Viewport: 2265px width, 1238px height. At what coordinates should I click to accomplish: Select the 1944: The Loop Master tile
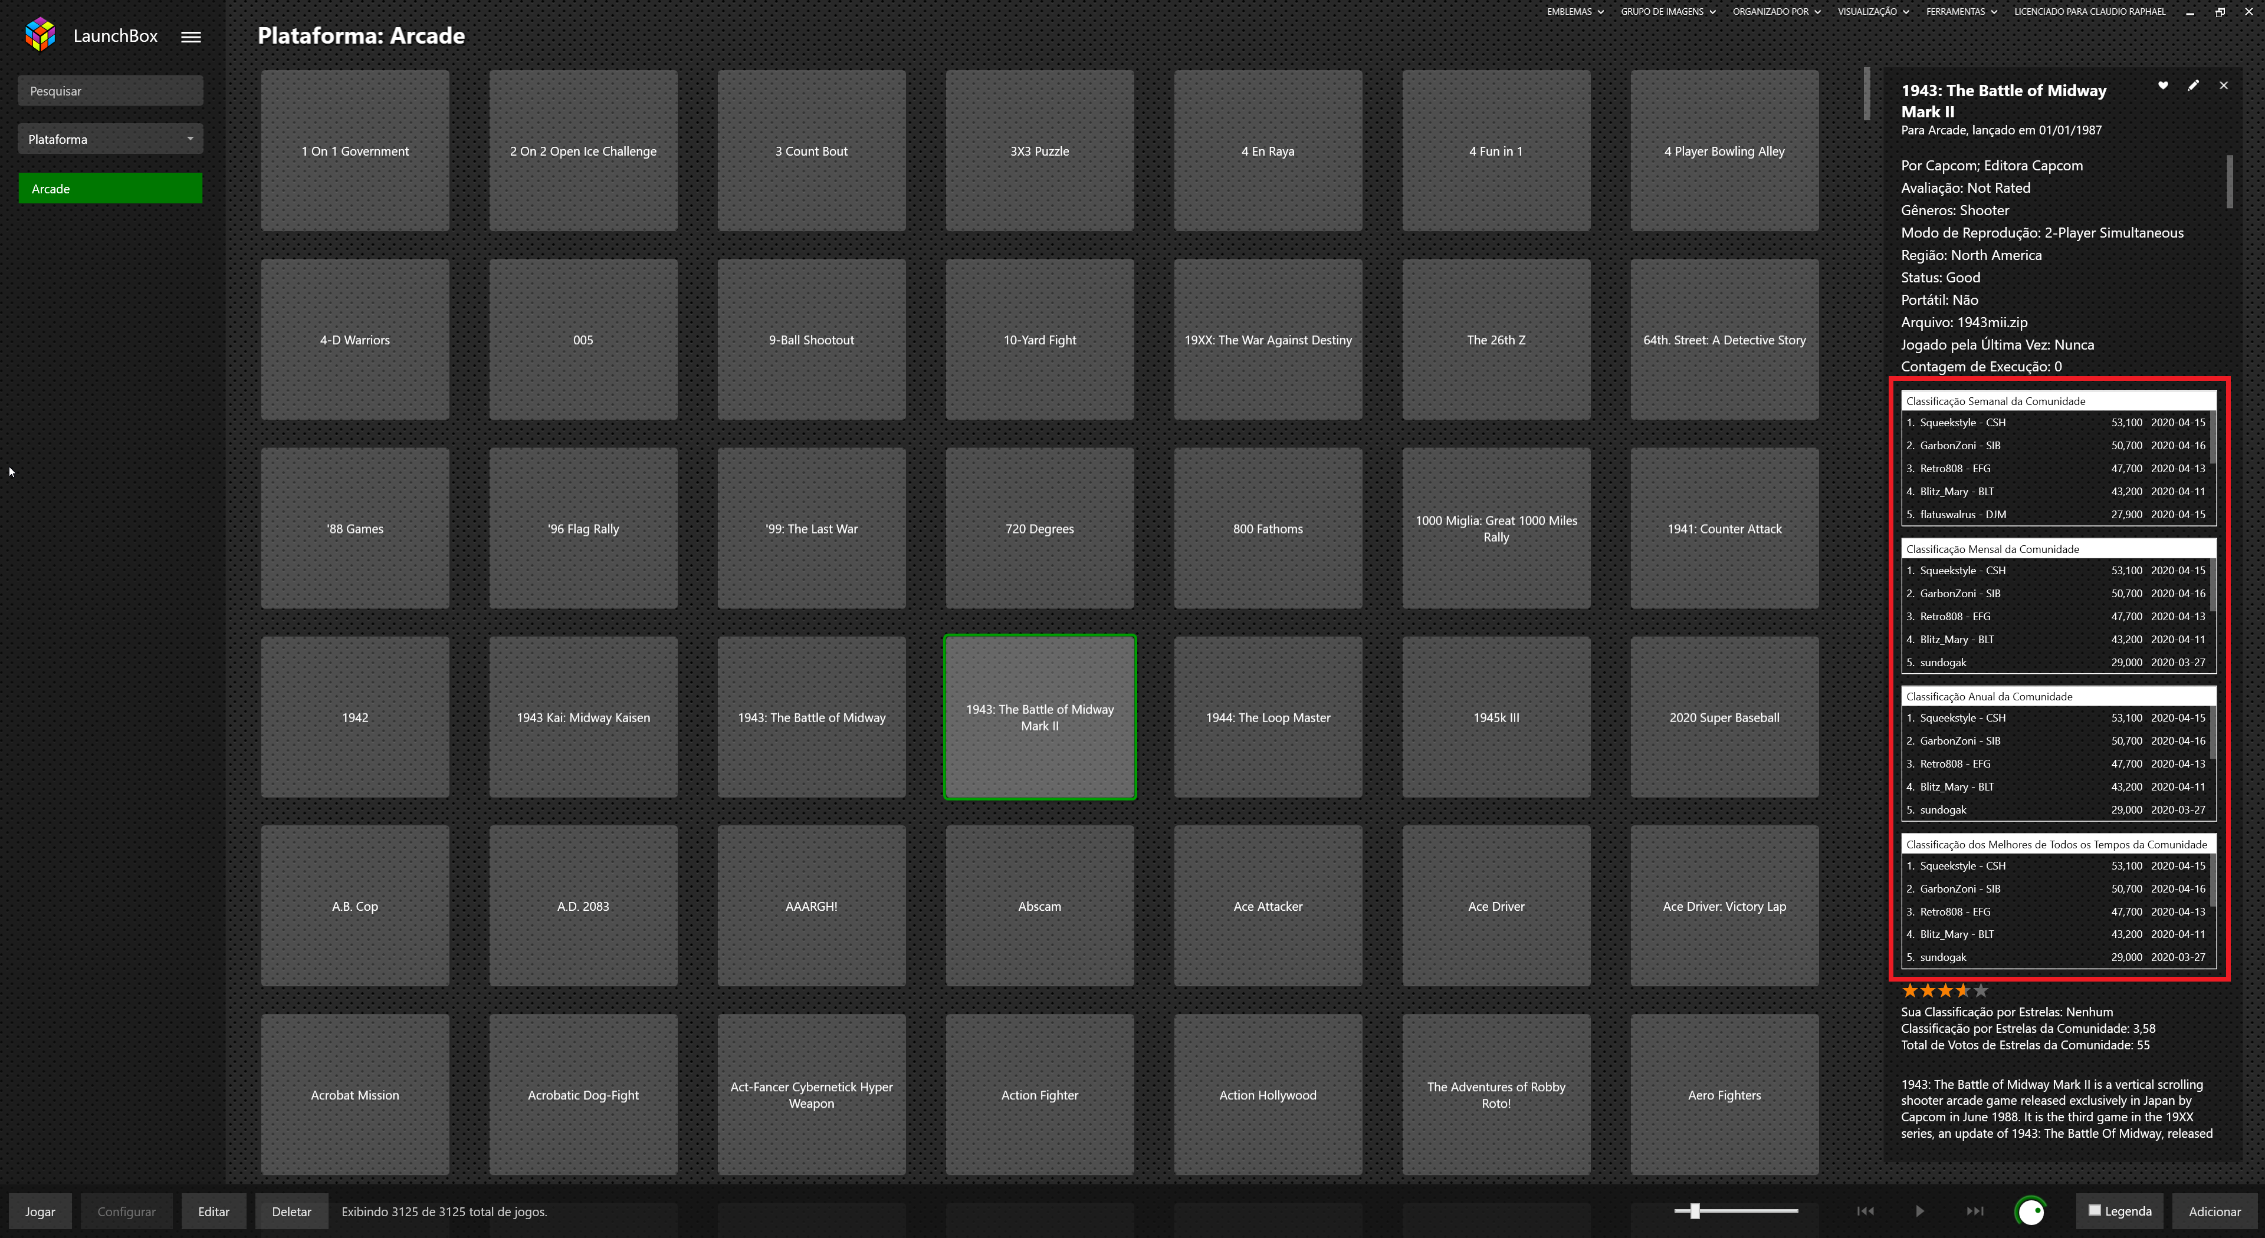[1268, 717]
